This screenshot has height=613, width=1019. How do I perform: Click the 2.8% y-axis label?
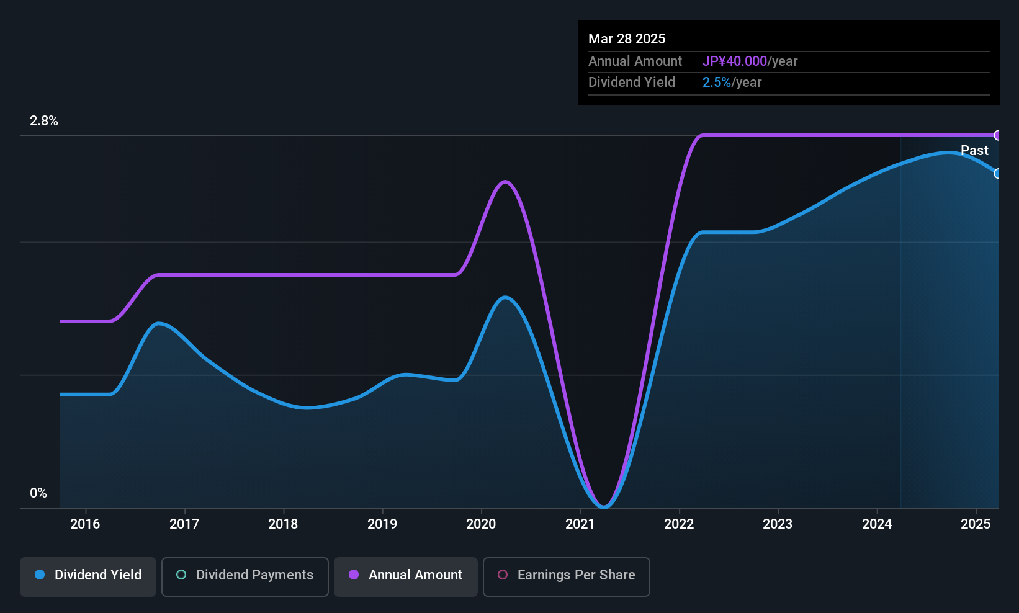[44, 121]
